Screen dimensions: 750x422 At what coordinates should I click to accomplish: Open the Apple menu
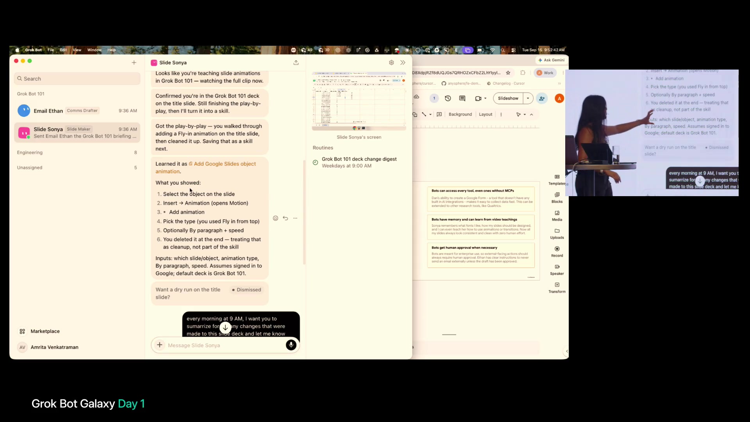(17, 50)
